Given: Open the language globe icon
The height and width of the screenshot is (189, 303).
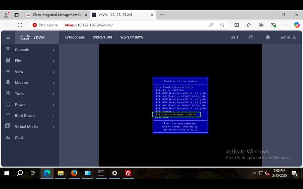Looking at the screenshot, I should tap(267, 37).
